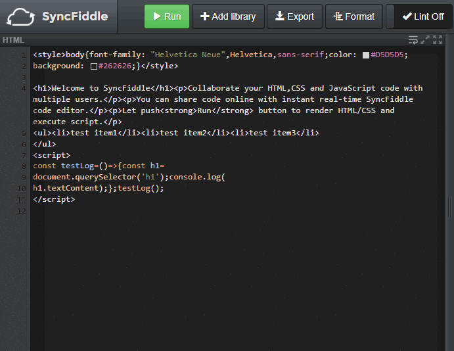Screen dimensions: 454x351
Task: Expand HTML panel with diagonal arrows icon
Action: [425, 40]
